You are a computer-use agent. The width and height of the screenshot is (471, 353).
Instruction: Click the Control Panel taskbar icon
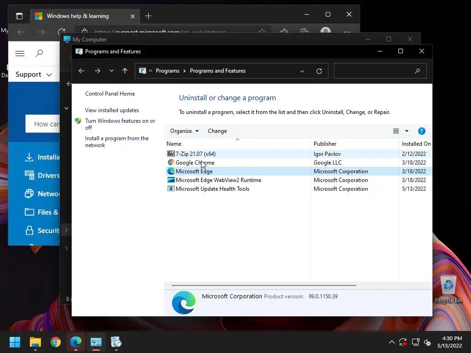96,342
